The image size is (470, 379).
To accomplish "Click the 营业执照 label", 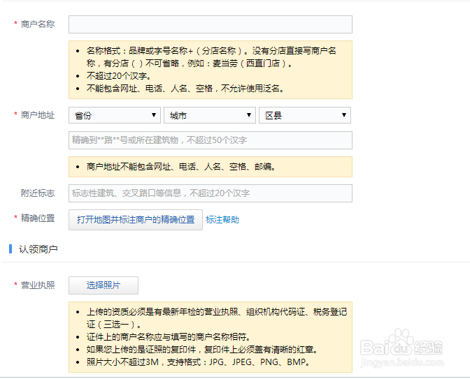I will 38,285.
